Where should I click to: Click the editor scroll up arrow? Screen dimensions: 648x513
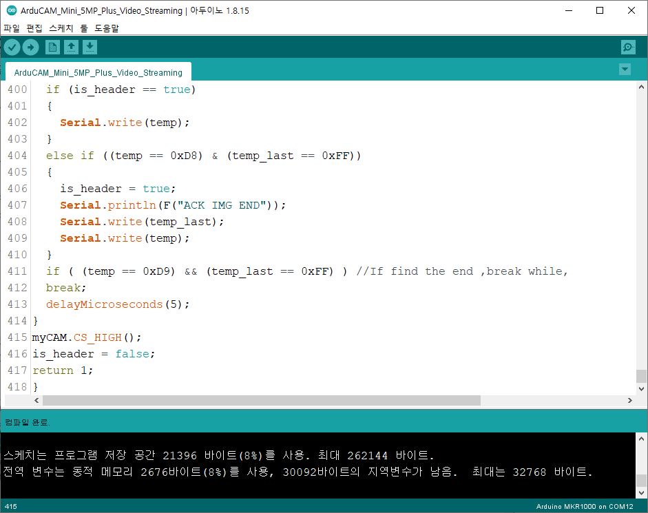pos(641,87)
